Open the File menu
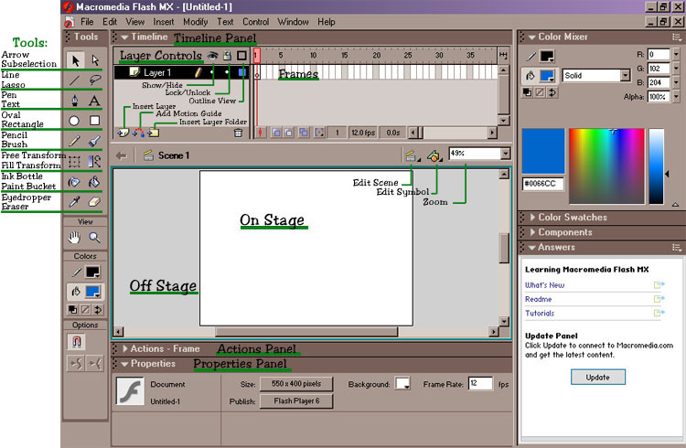This screenshot has width=686, height=448. 87,22
